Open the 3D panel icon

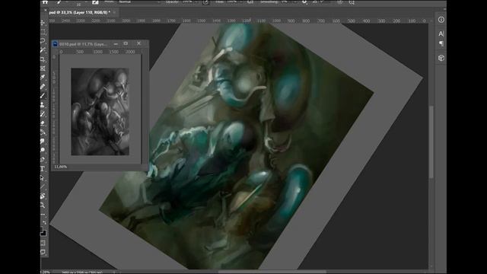pyautogui.click(x=441, y=58)
